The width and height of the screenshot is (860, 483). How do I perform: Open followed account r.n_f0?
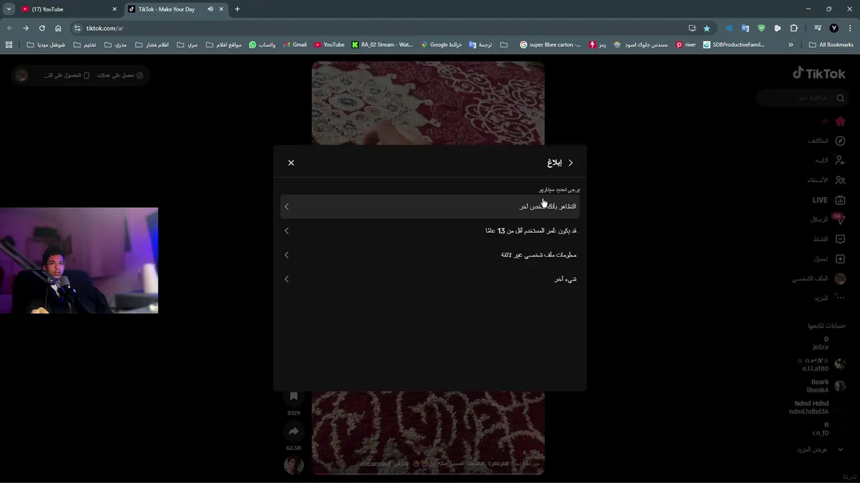pos(820,429)
